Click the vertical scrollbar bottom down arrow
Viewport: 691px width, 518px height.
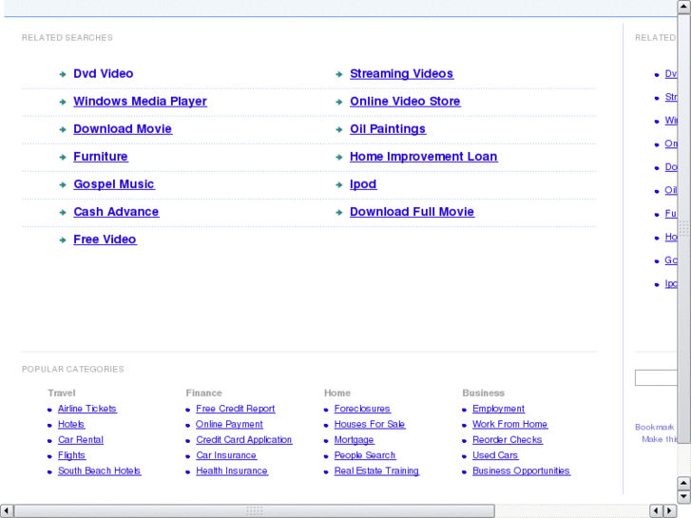pyautogui.click(x=683, y=496)
